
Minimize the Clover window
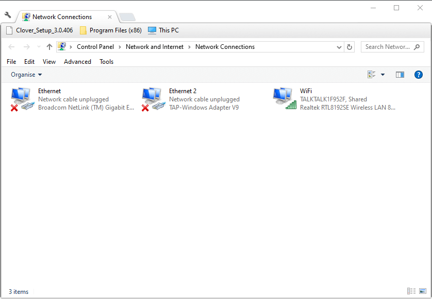[x=373, y=8]
